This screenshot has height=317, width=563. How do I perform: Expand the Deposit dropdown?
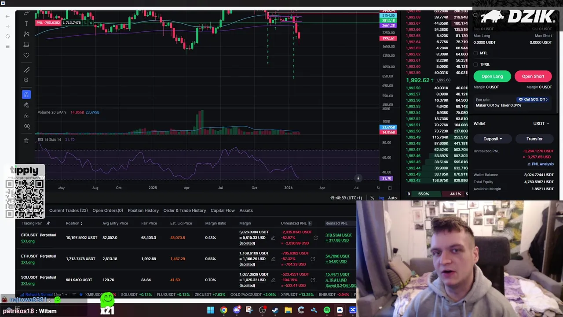click(493, 139)
